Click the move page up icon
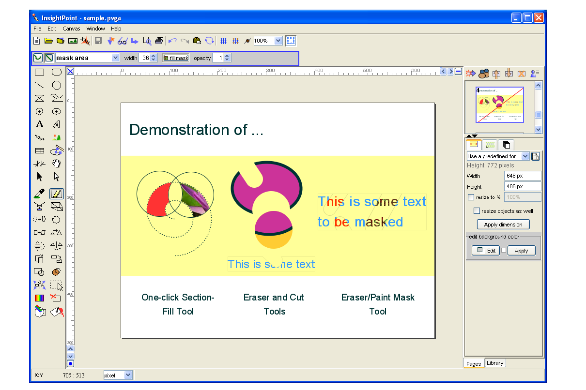 [x=496, y=73]
